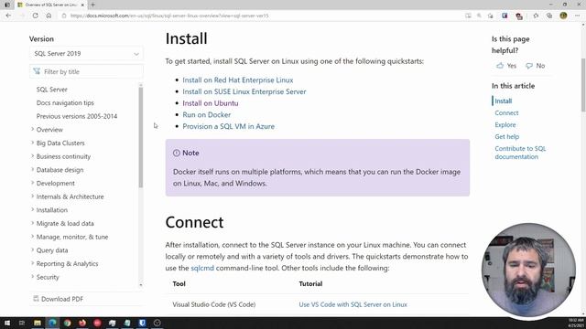Expand the Query data node
Viewport: 586px width, 329px height.
[x=33, y=250]
